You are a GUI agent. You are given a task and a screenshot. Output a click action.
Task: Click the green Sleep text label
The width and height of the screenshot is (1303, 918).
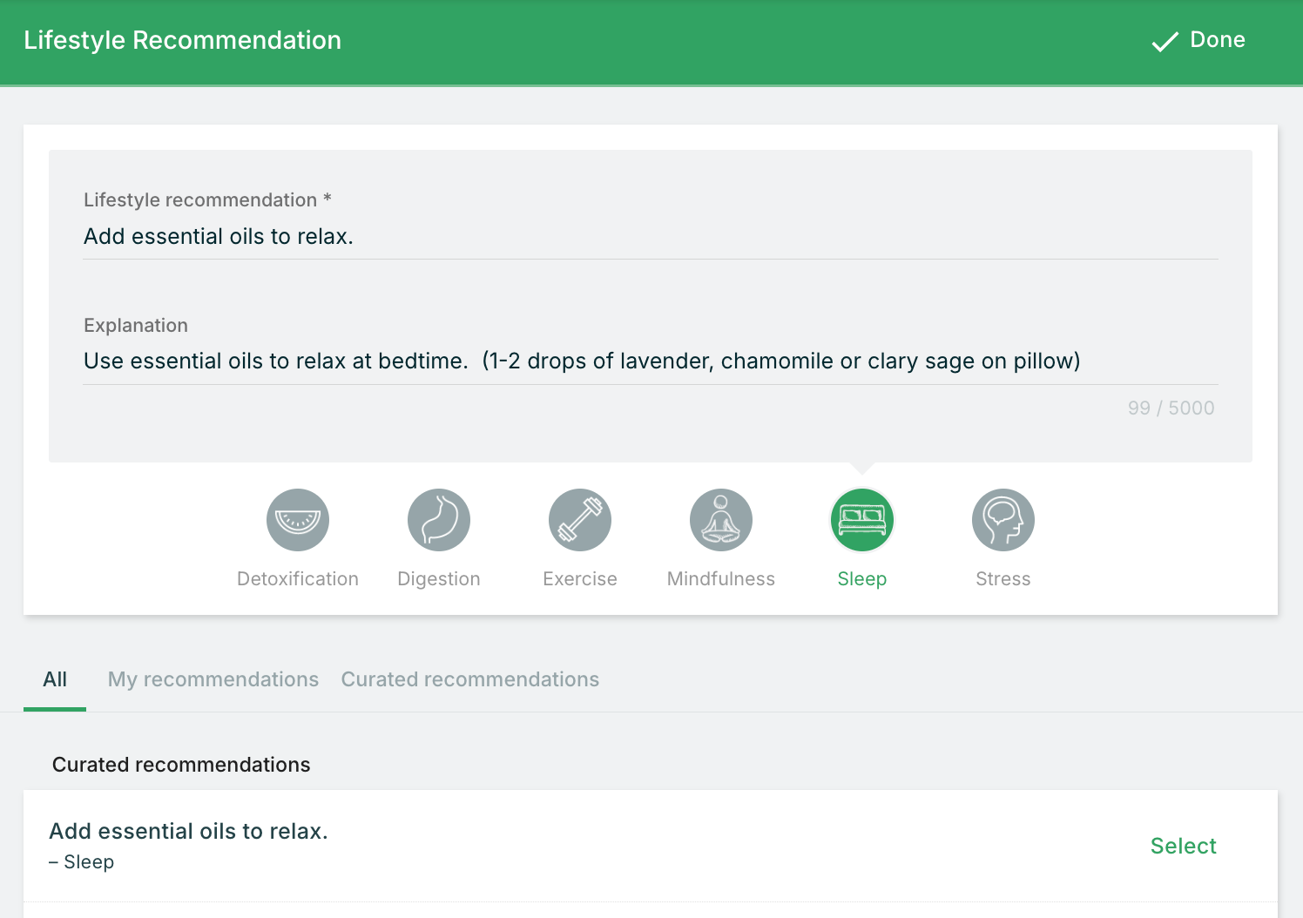coord(862,579)
